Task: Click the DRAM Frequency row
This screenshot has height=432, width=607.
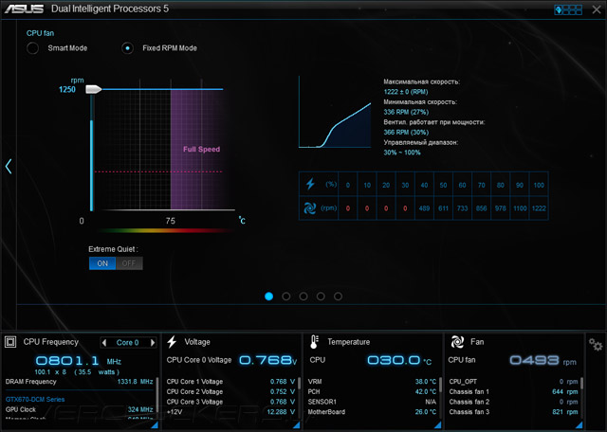Action: [x=80, y=382]
